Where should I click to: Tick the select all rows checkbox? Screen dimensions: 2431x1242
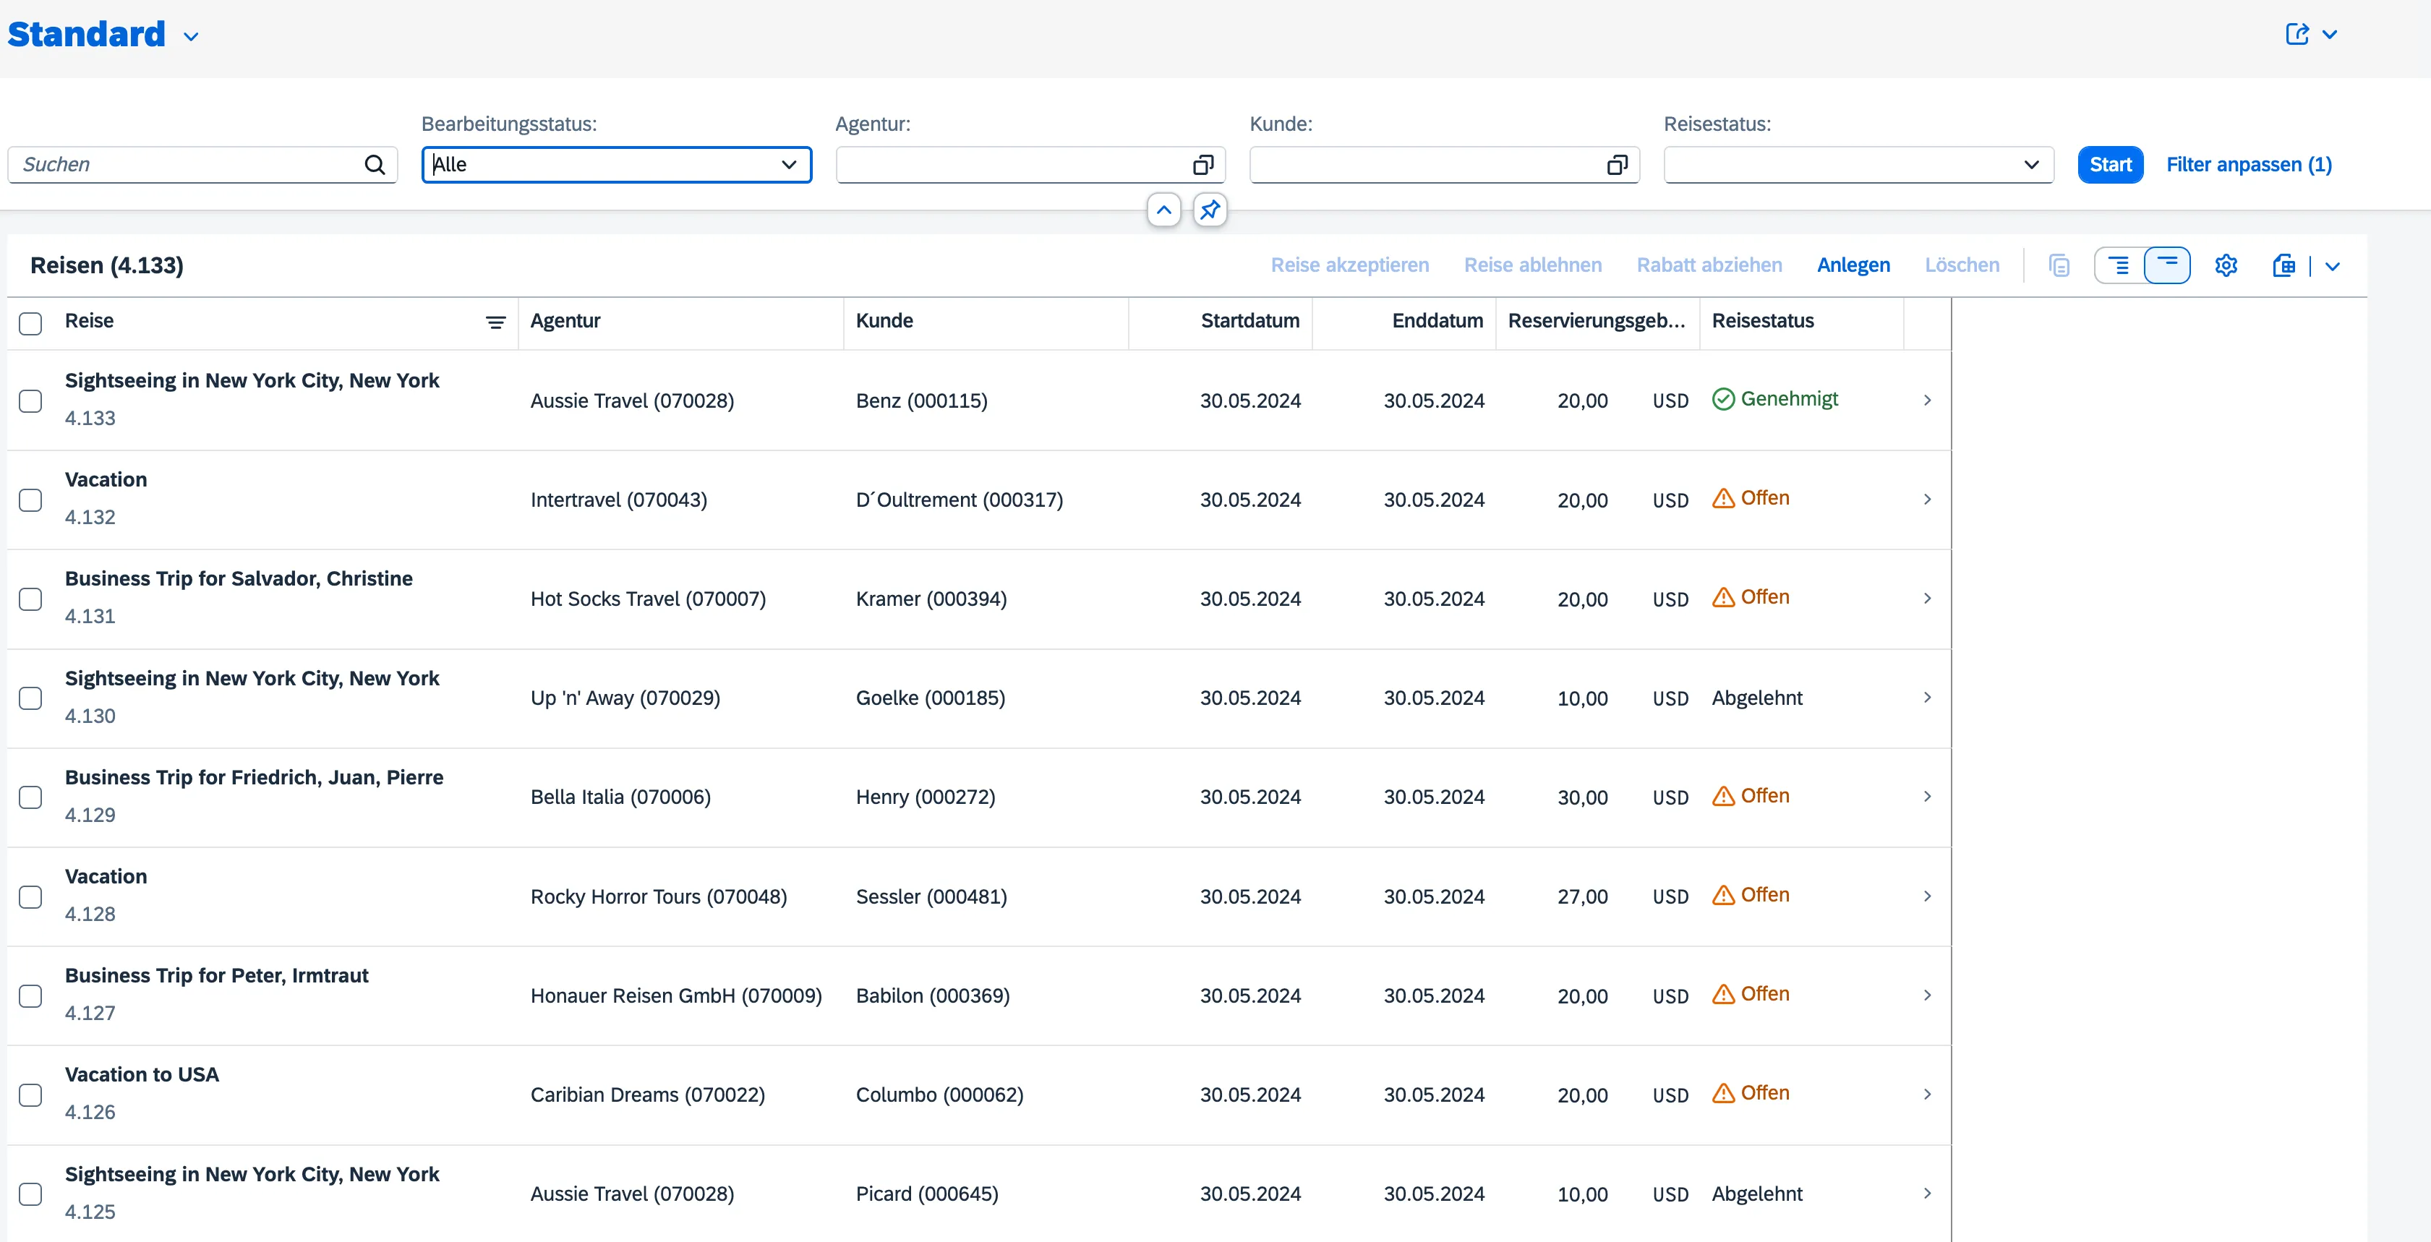(31, 324)
